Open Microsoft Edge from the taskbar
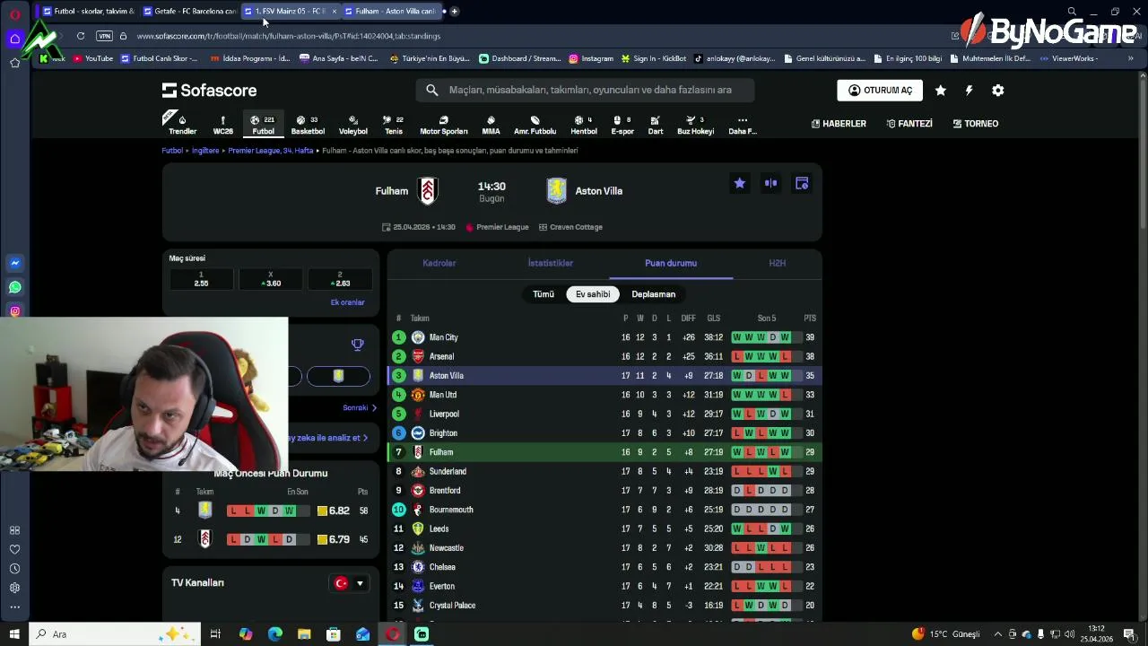 (x=274, y=634)
